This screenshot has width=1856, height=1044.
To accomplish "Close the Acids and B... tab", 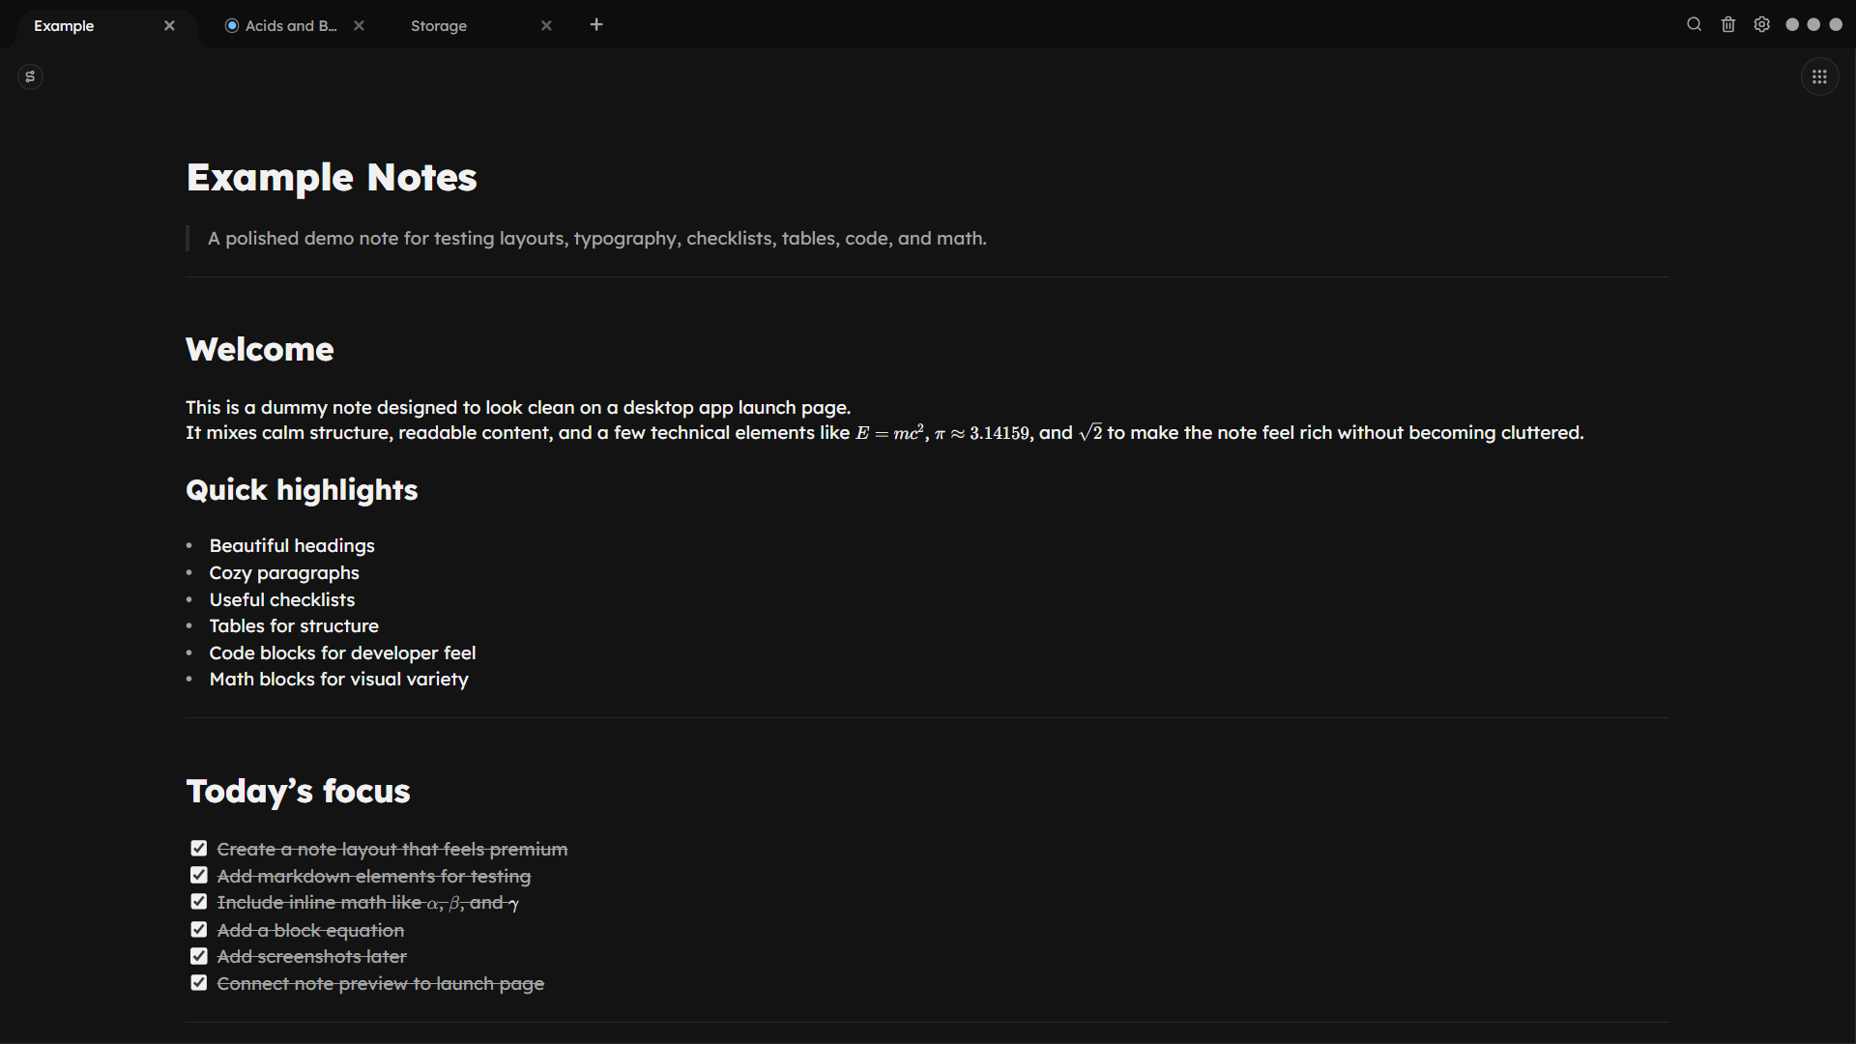I will coord(359,25).
